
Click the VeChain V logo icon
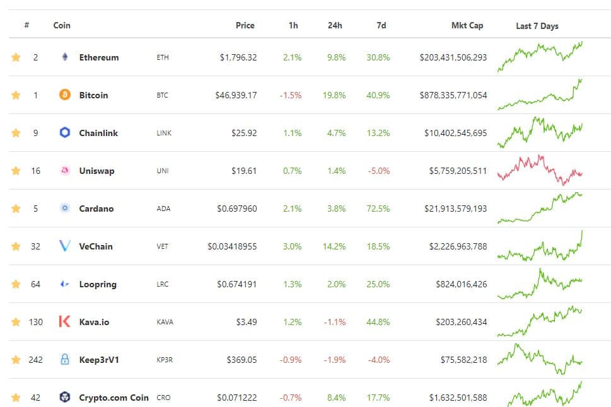65,246
